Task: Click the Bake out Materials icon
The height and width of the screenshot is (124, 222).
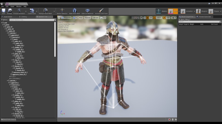Action: 87,10
